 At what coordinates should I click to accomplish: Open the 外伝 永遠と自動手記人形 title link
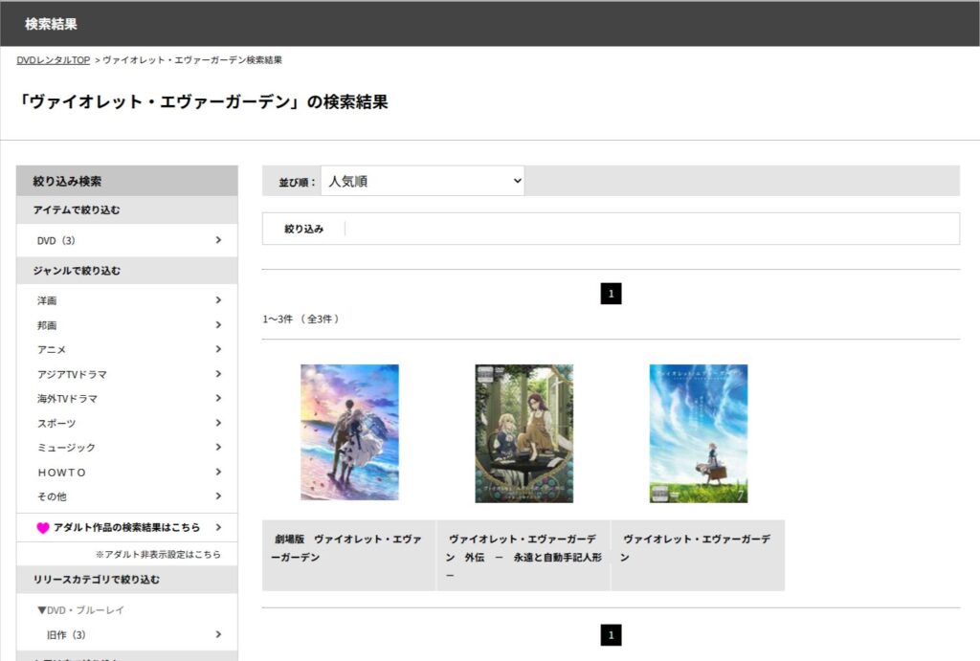[523, 557]
